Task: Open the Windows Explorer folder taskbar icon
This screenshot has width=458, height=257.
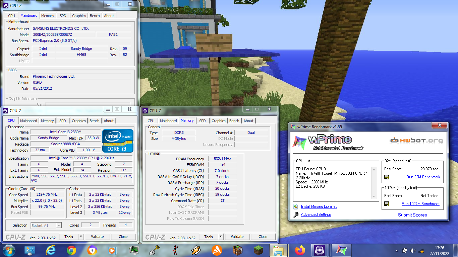Action: [x=279, y=250]
